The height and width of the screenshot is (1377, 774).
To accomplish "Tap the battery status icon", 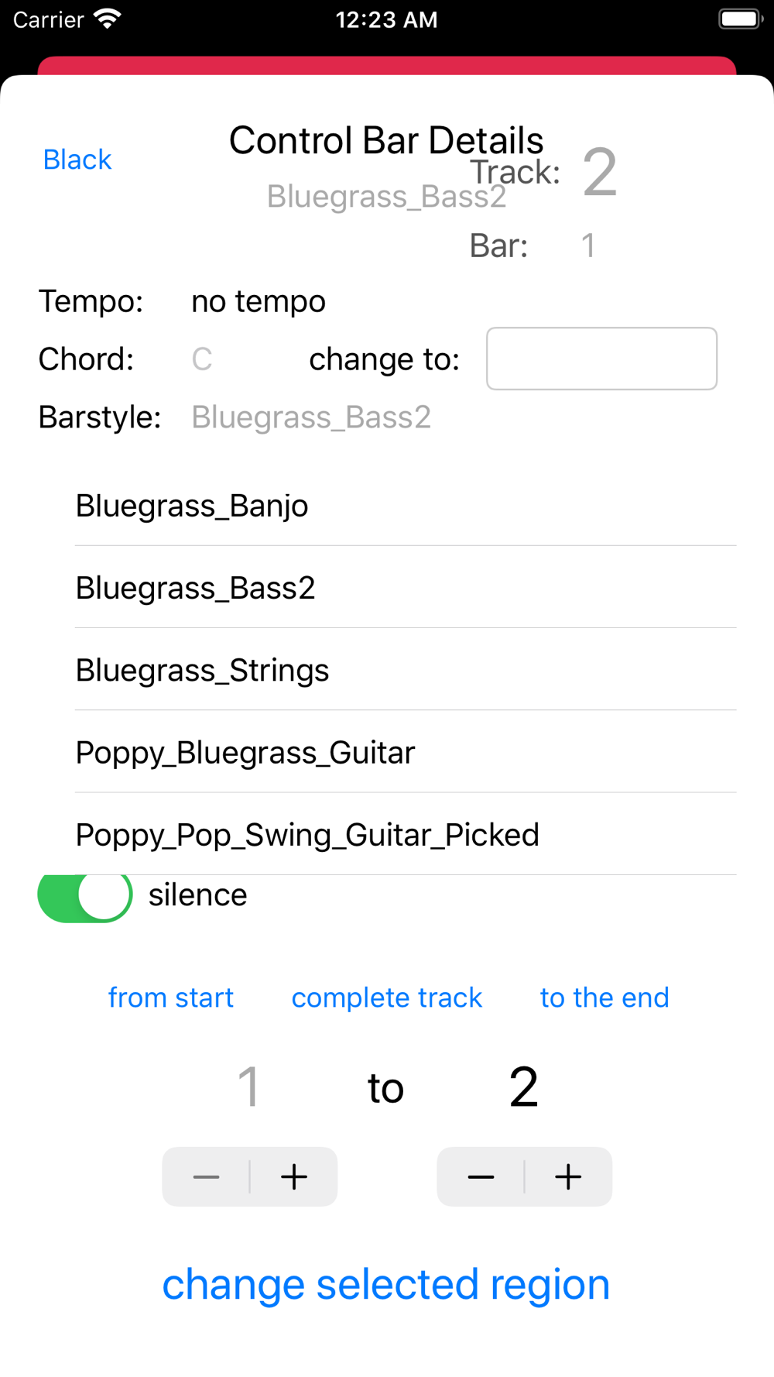I will pyautogui.click(x=741, y=19).
